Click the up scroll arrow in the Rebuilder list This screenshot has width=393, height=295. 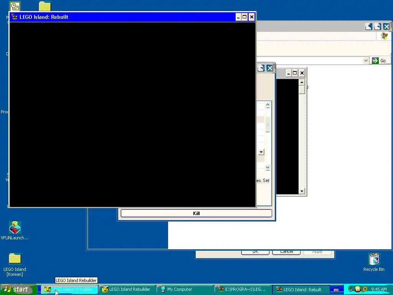(268, 105)
